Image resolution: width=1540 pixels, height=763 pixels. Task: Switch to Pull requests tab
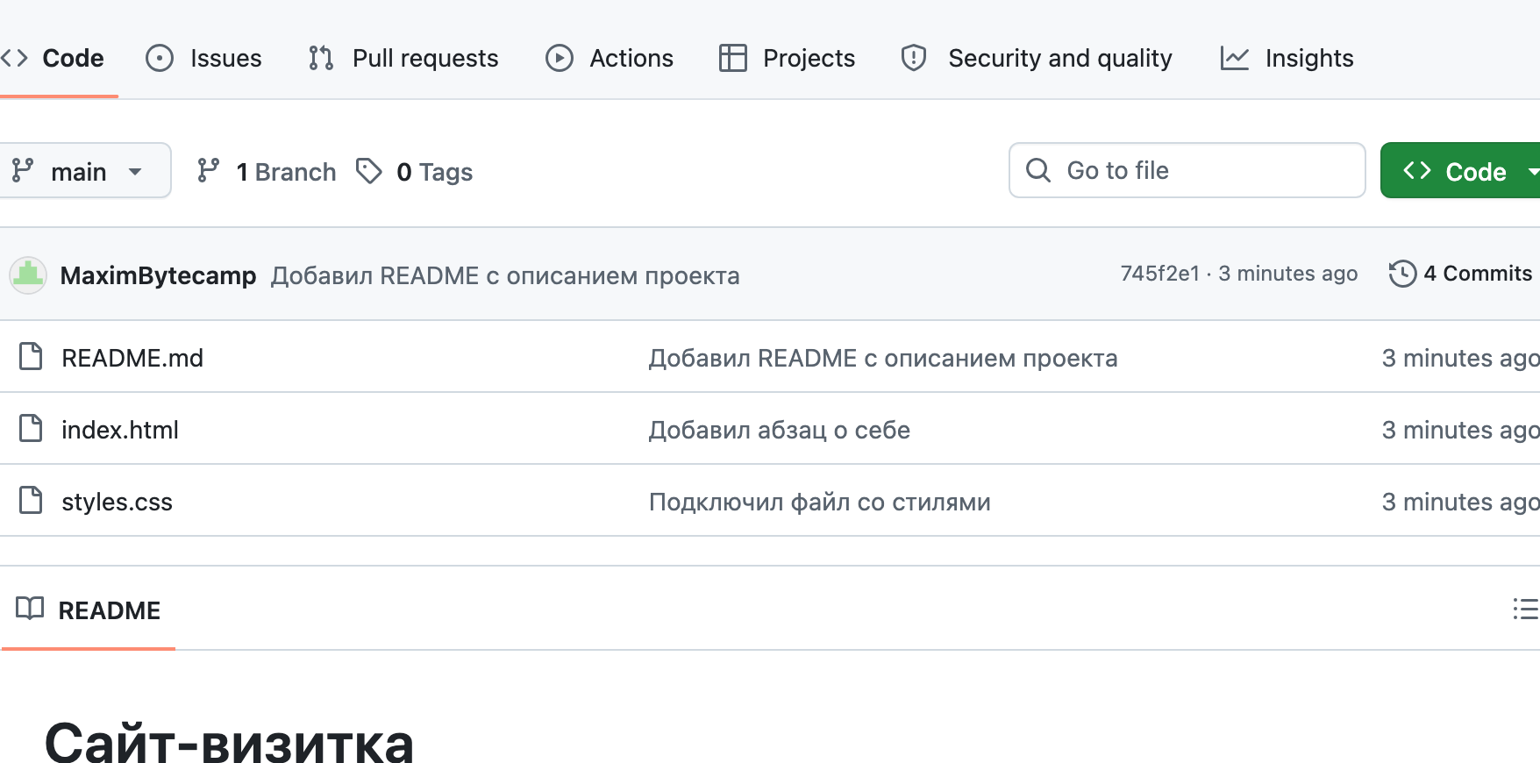pos(403,58)
